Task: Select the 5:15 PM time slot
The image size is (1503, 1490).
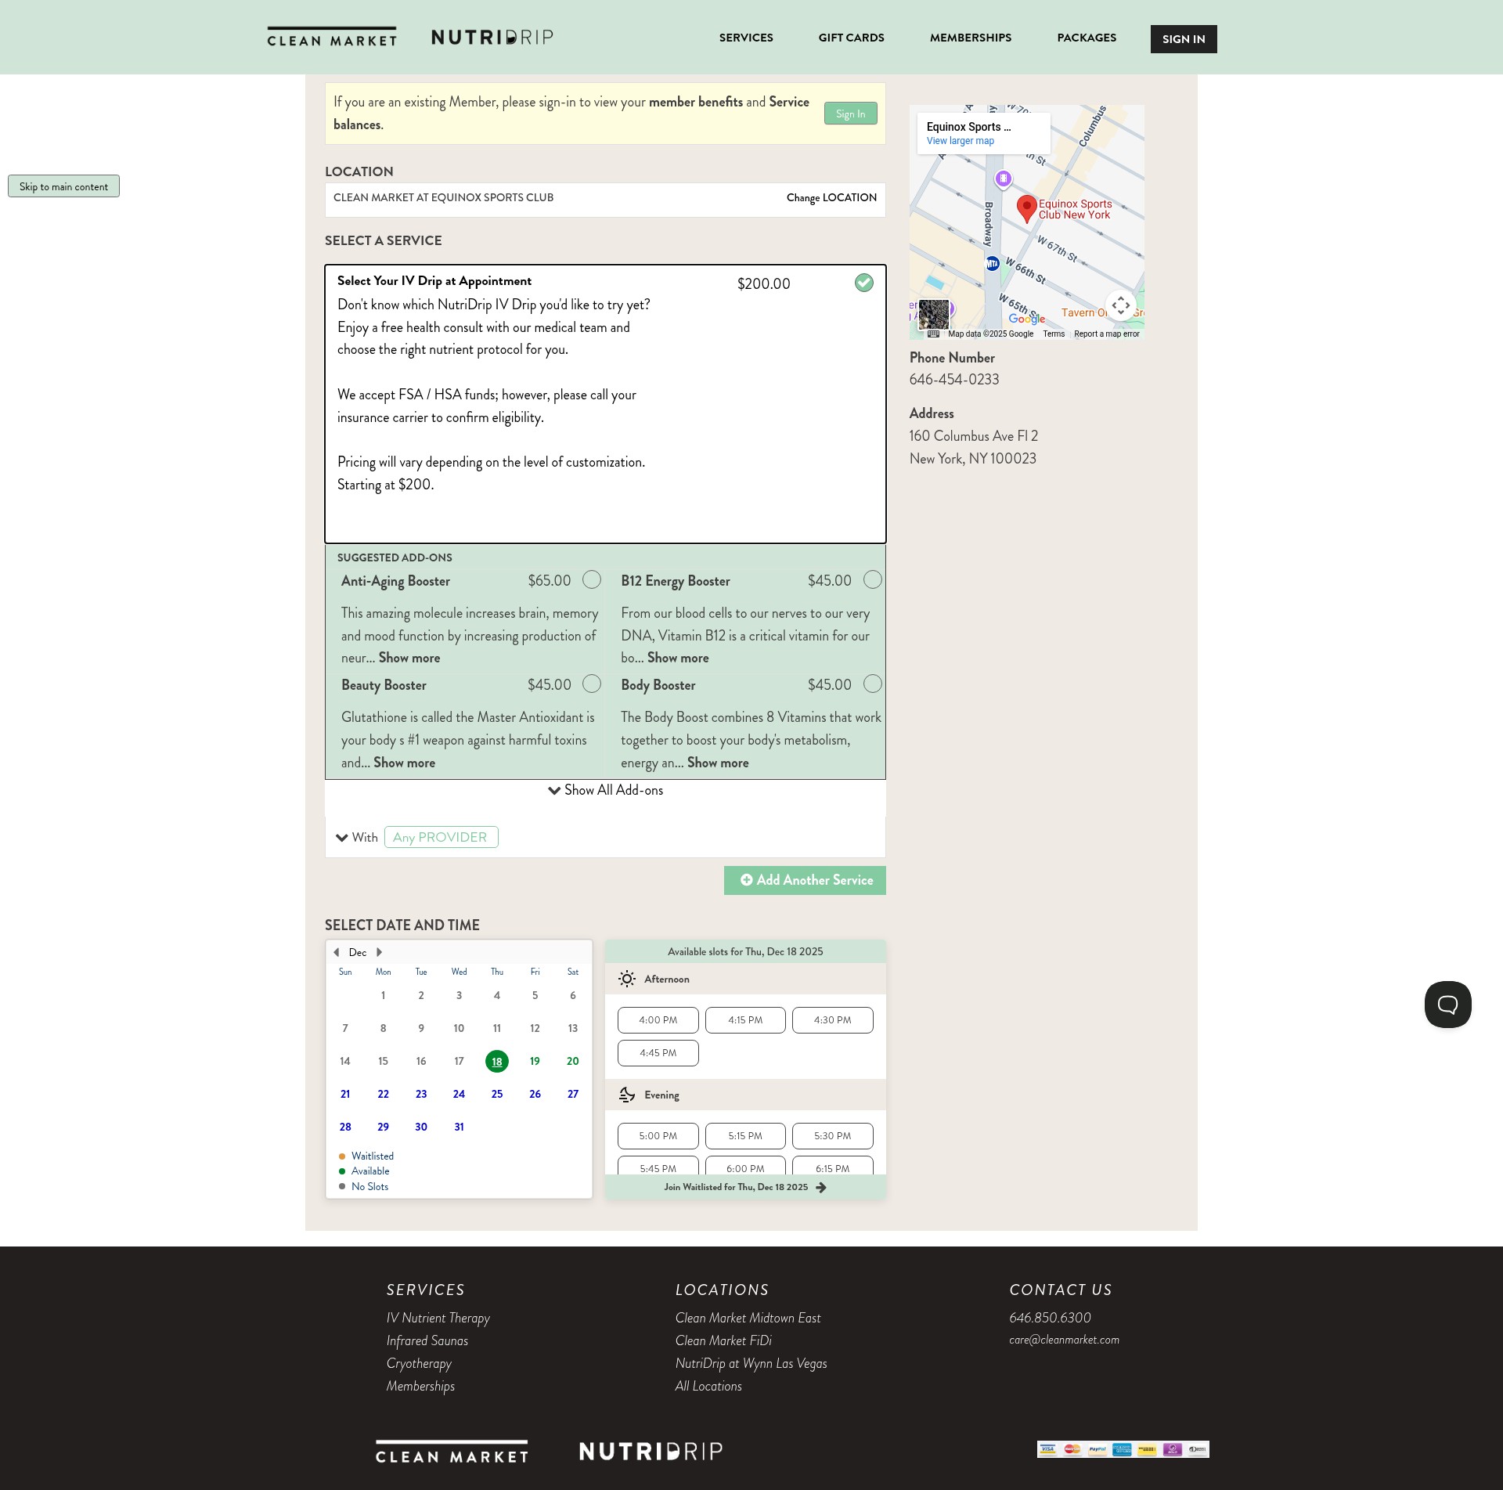Action: click(x=745, y=1136)
